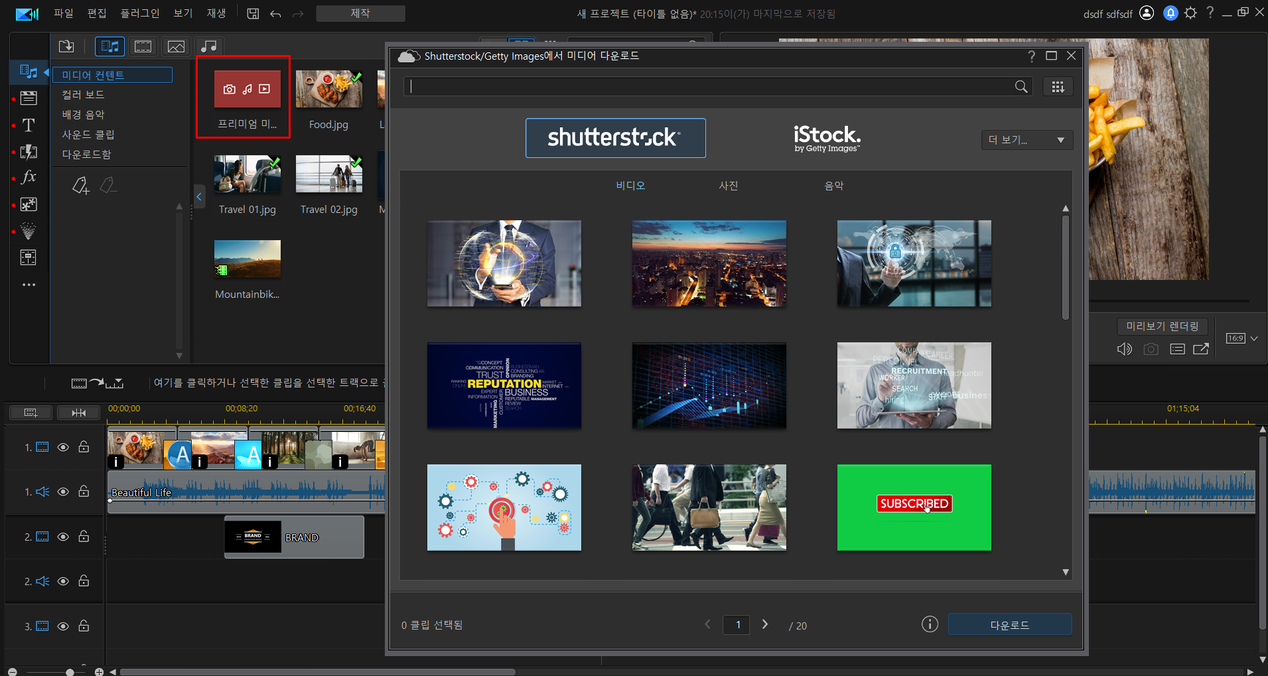
Task: Open the Effect room fx icon
Action: coord(29,177)
